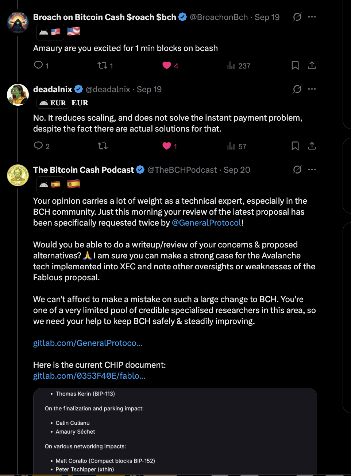The width and height of the screenshot is (351, 476).
Task: Bookmark Broach's tweet
Action: click(295, 66)
